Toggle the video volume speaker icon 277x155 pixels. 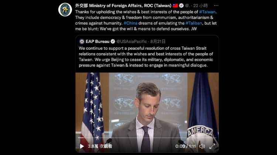click(x=202, y=146)
